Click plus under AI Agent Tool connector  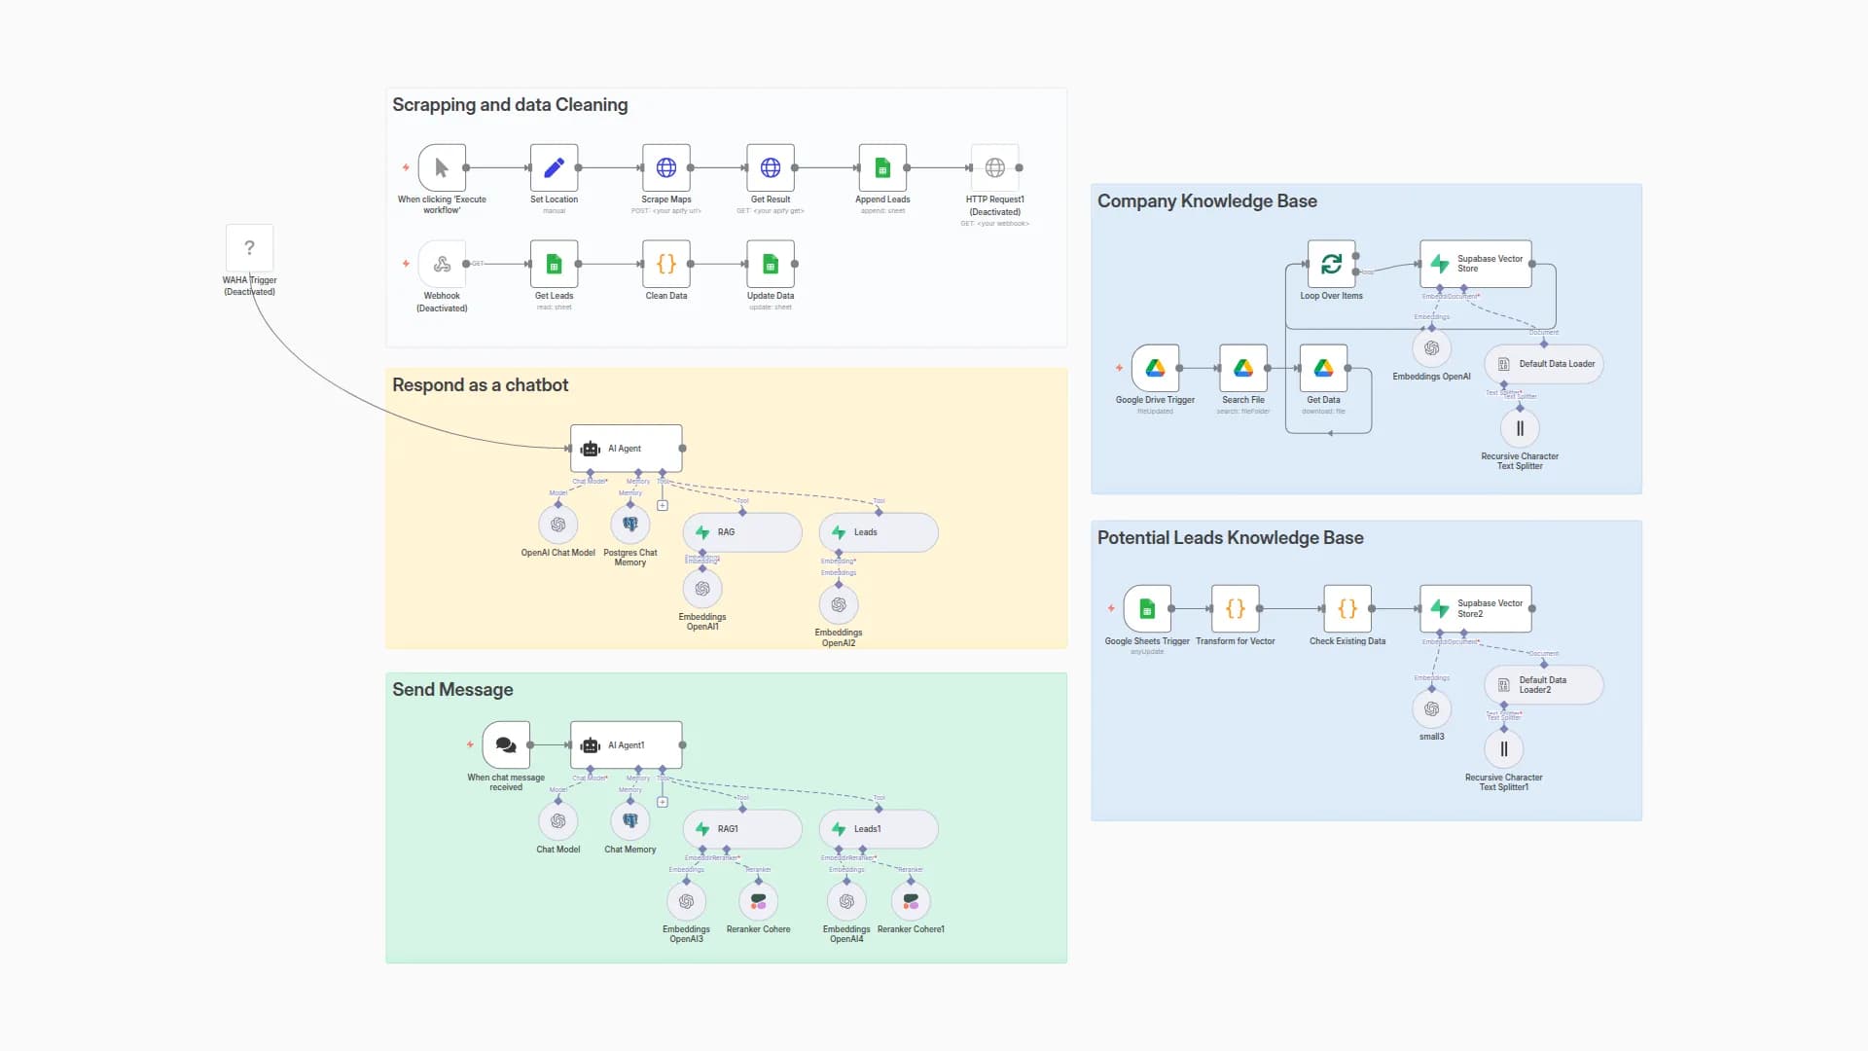663,506
